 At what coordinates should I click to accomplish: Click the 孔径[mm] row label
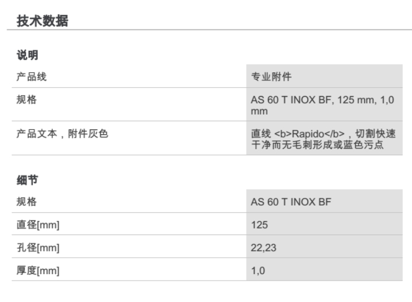pos(36,248)
